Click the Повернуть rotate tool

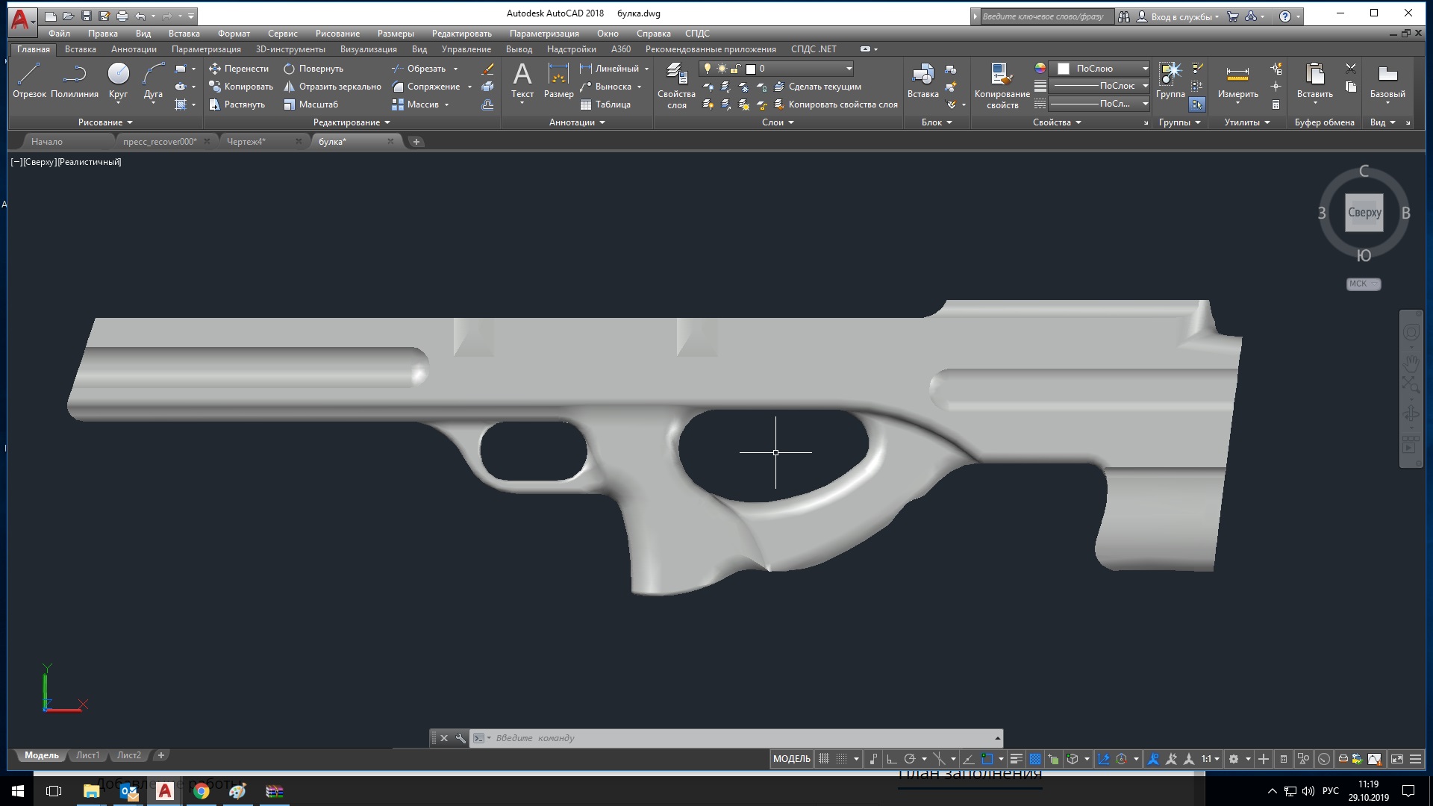pyautogui.click(x=313, y=68)
